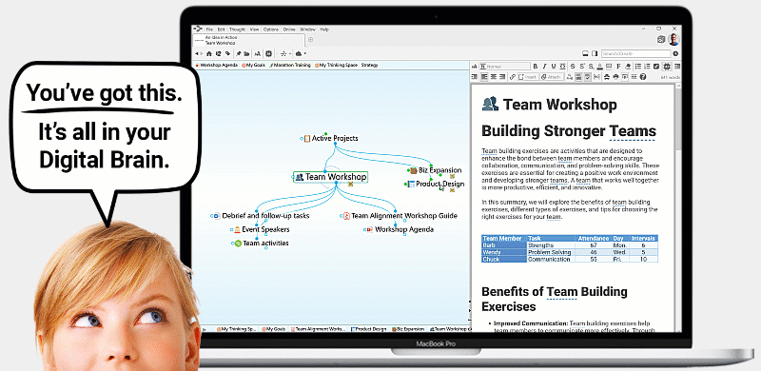This screenshot has width=761, height=371.
Task: Apply bold formatting in notes
Action: (536, 66)
